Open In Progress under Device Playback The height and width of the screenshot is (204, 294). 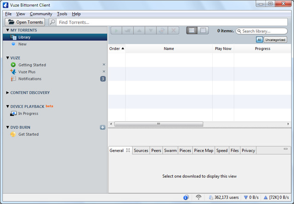point(28,114)
